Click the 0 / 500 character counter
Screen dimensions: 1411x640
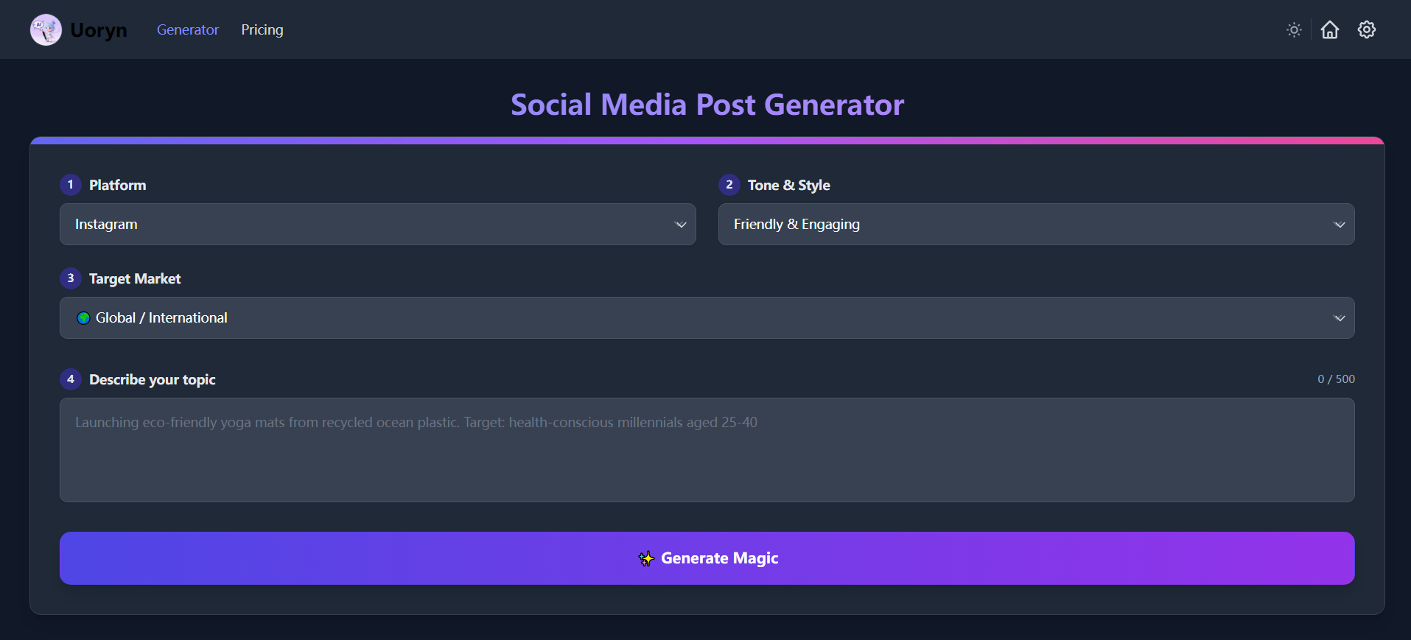1336,379
